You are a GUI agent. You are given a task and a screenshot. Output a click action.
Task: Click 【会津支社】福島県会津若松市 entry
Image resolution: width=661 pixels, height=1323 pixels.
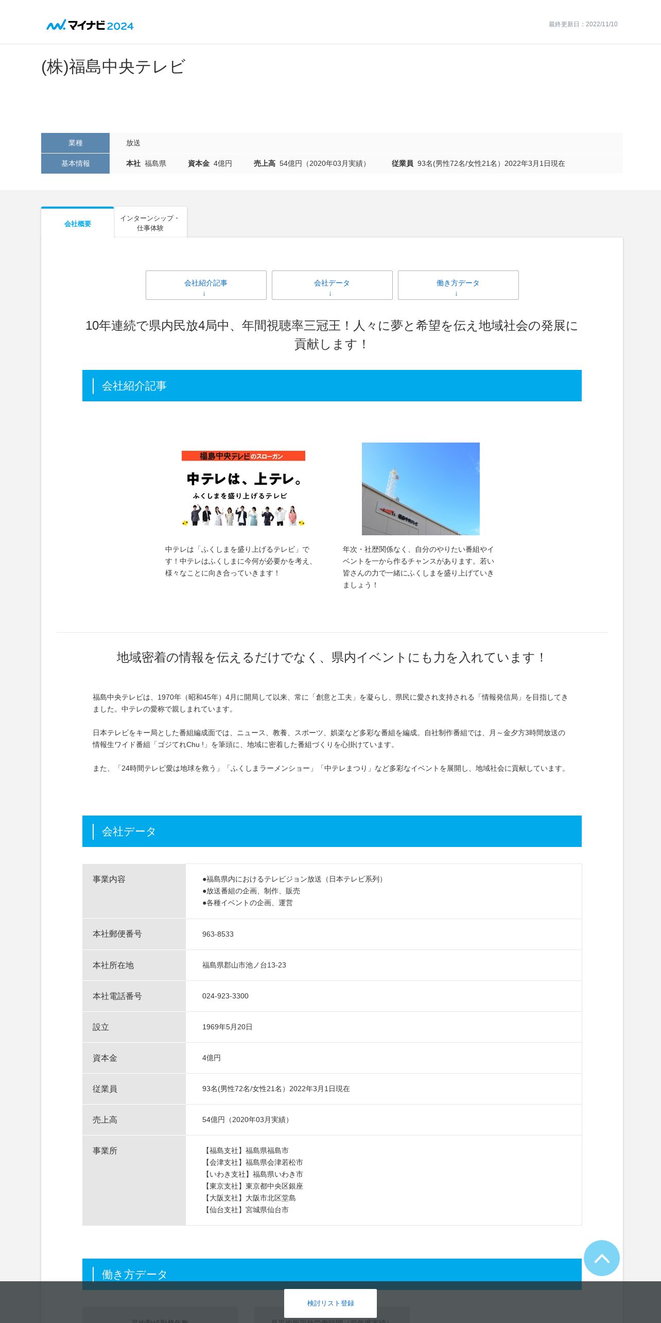(x=253, y=1162)
